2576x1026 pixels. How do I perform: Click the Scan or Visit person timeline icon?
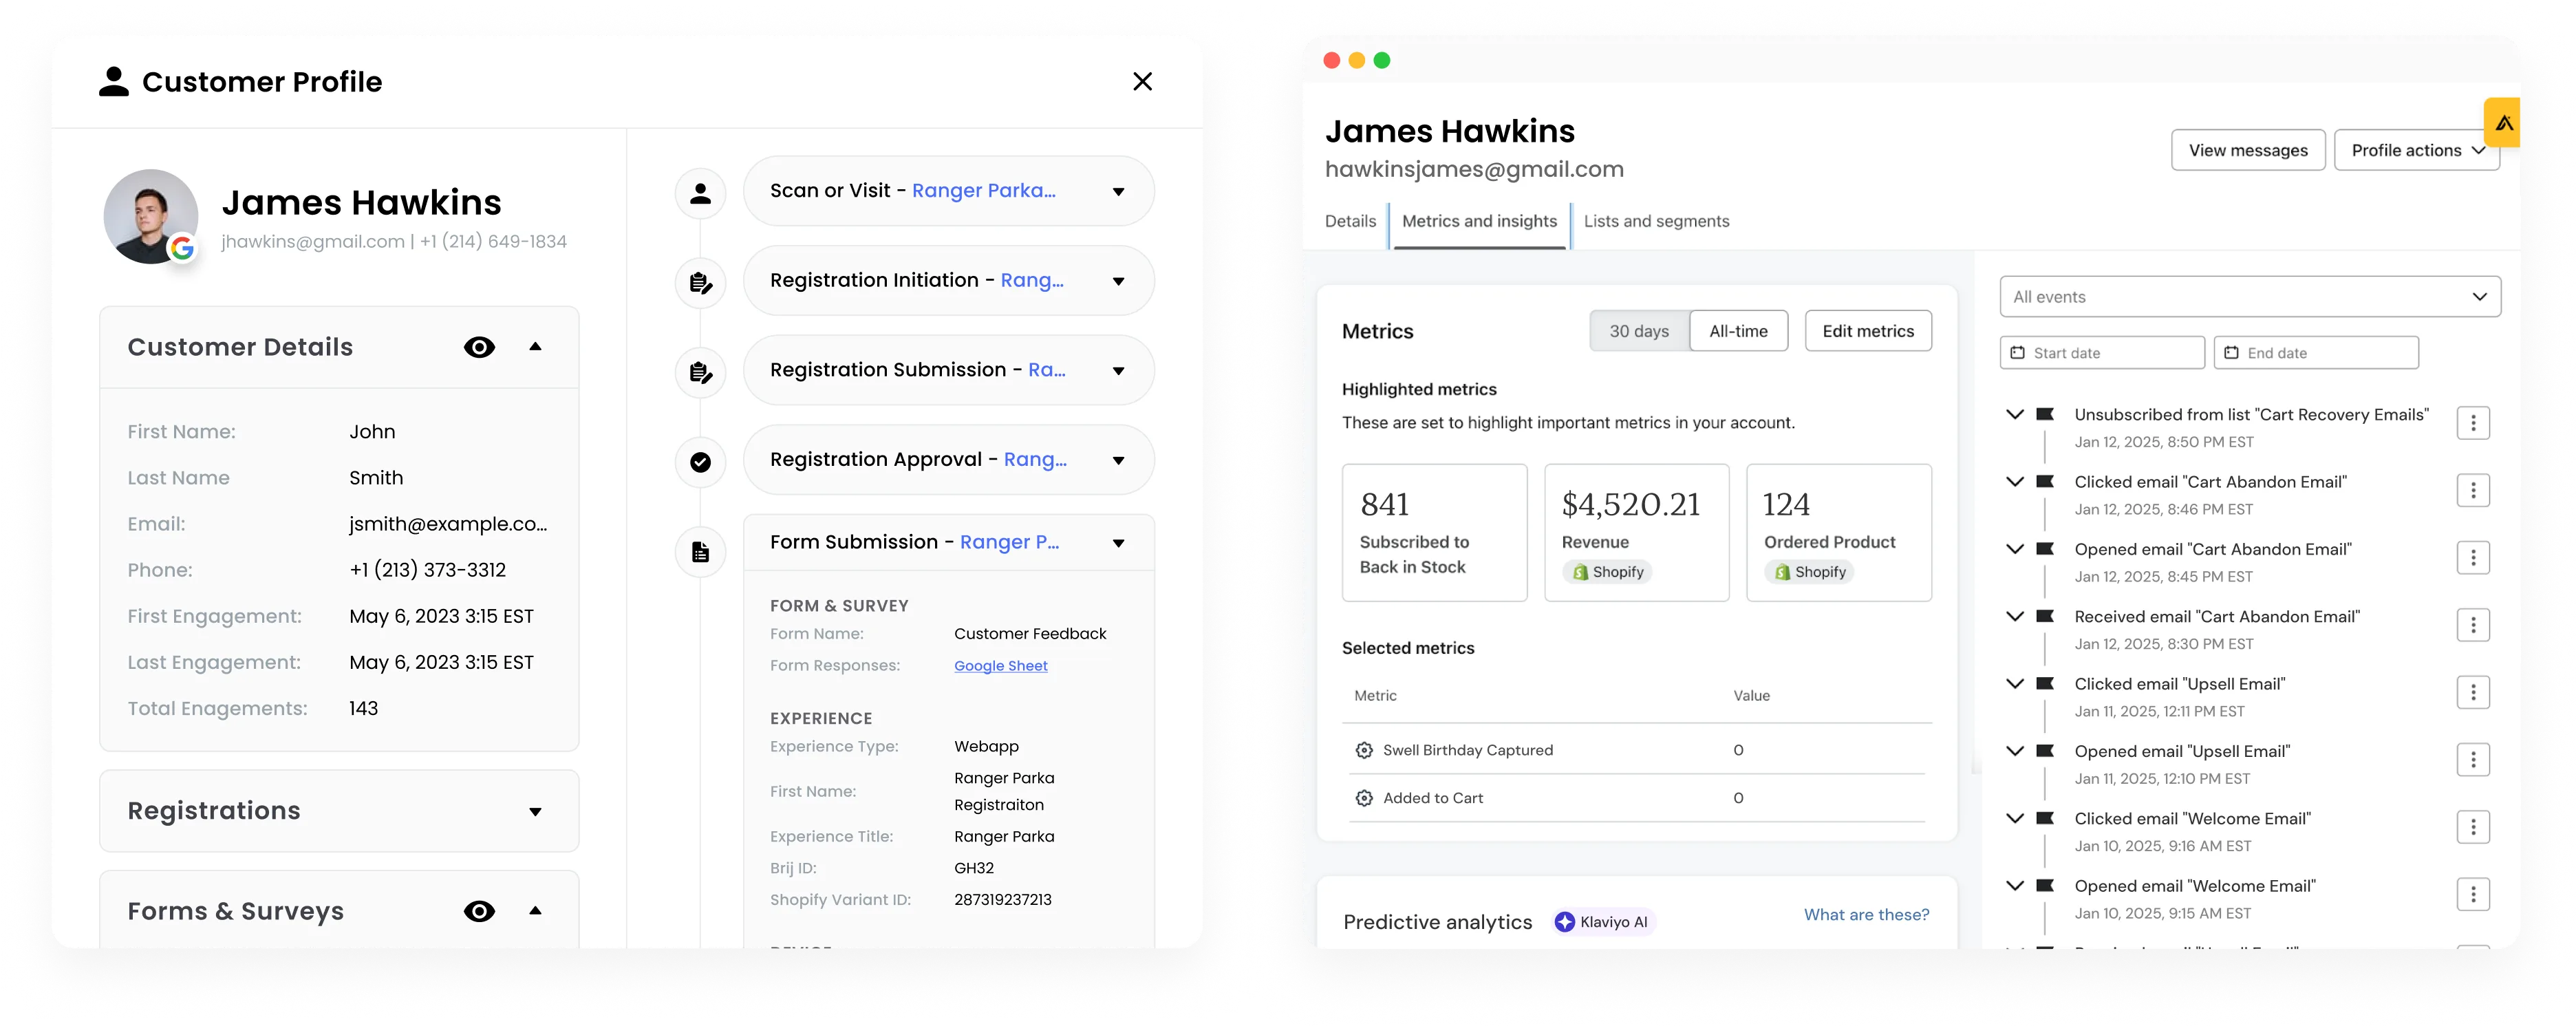(700, 193)
